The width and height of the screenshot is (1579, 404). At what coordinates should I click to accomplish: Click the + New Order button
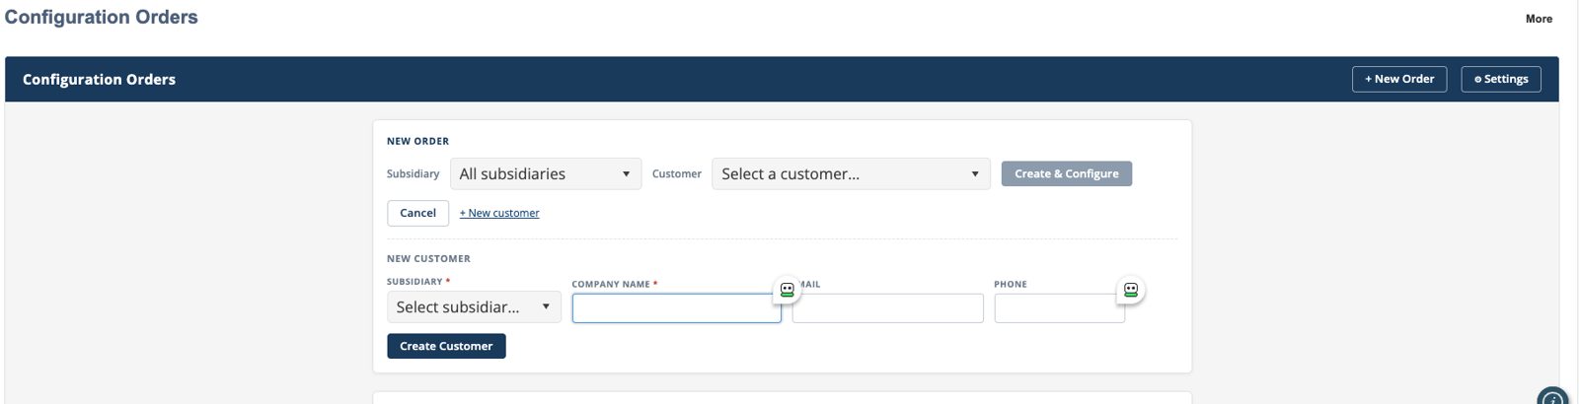pos(1399,79)
